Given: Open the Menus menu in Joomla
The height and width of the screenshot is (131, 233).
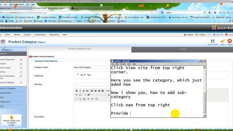Looking at the screenshot, I should pyautogui.click(x=17, y=35).
